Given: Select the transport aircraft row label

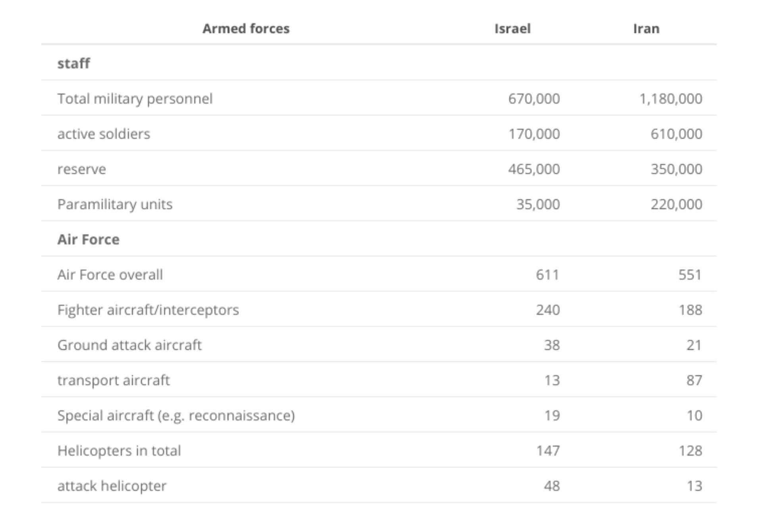Looking at the screenshot, I should click(x=114, y=381).
